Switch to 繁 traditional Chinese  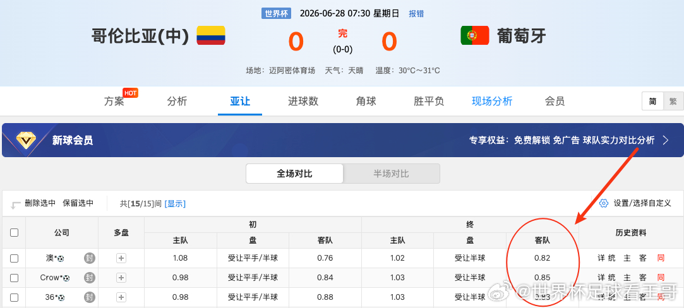pos(673,102)
